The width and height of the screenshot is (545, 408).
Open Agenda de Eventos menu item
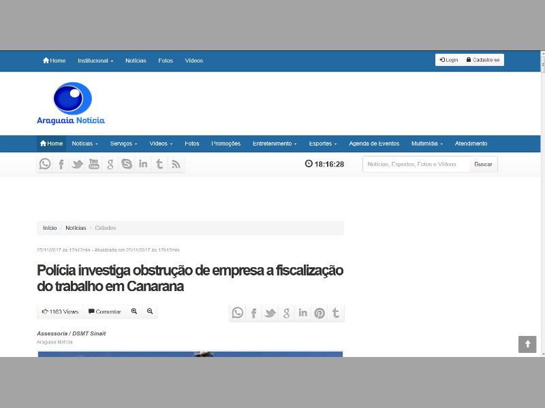374,143
